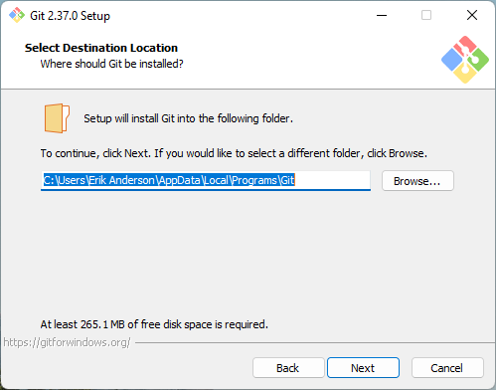The width and height of the screenshot is (496, 390).
Task: Click 'Select Destination Location' heading
Action: (x=101, y=48)
